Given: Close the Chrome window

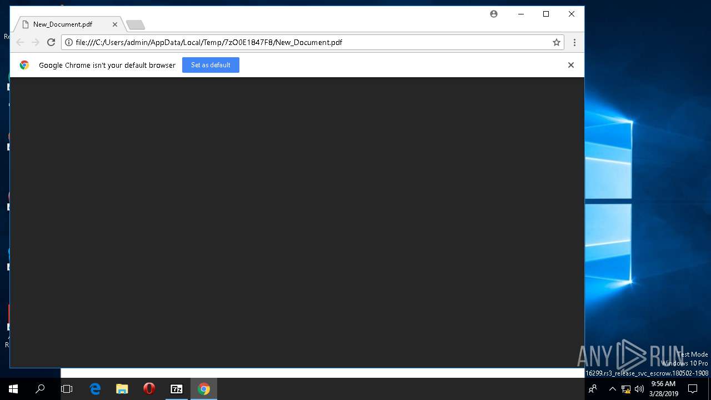Looking at the screenshot, I should click(572, 14).
